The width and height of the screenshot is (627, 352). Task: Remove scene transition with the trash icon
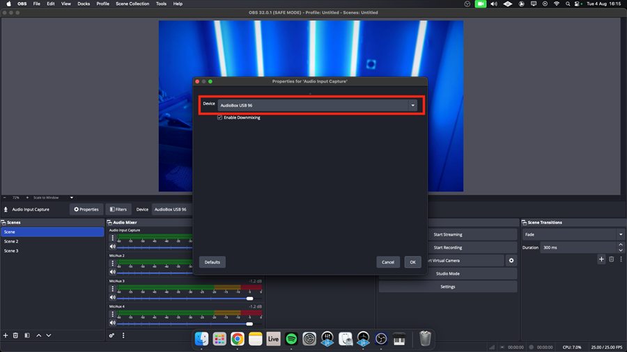click(x=612, y=259)
